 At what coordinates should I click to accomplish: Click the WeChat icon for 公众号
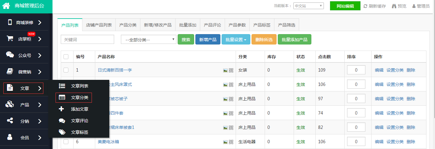[10, 55]
